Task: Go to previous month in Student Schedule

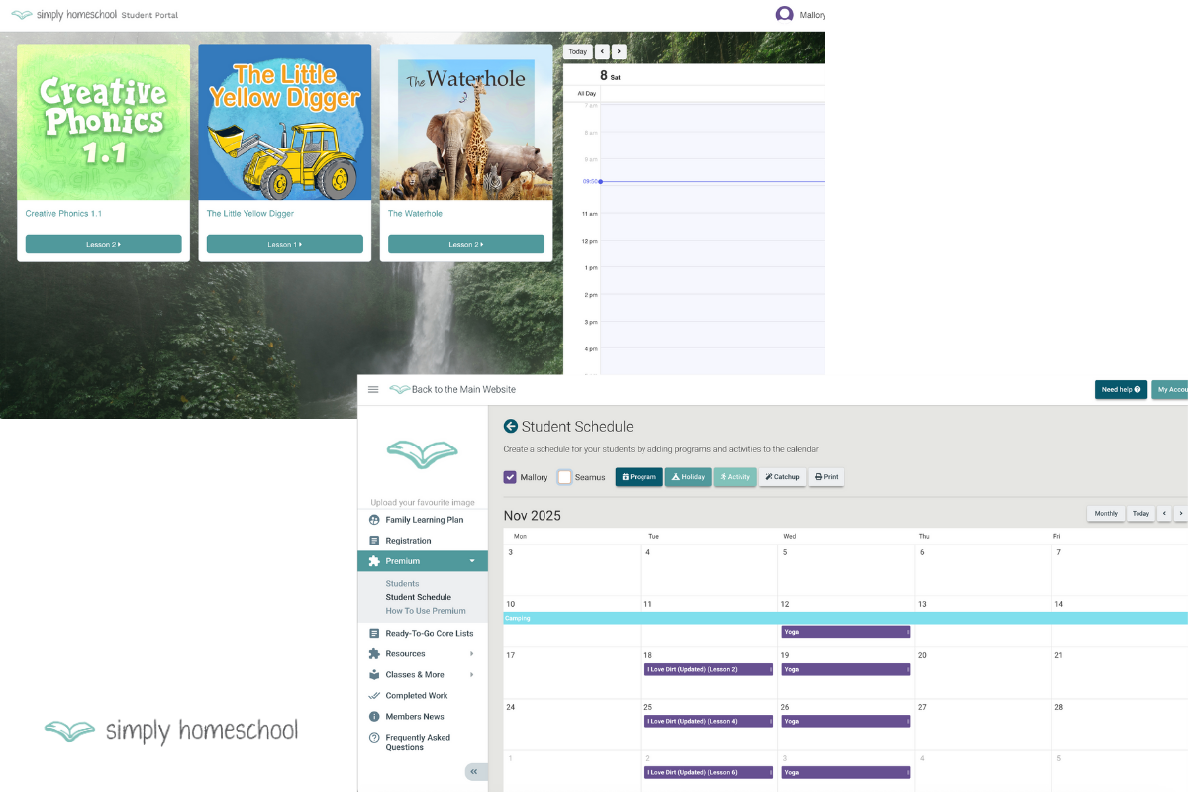Action: tap(1164, 514)
